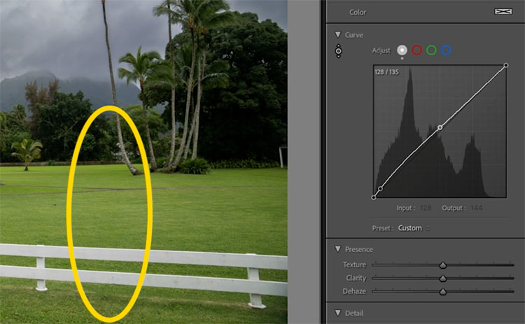Select the midpoint control point on curve

click(x=440, y=127)
